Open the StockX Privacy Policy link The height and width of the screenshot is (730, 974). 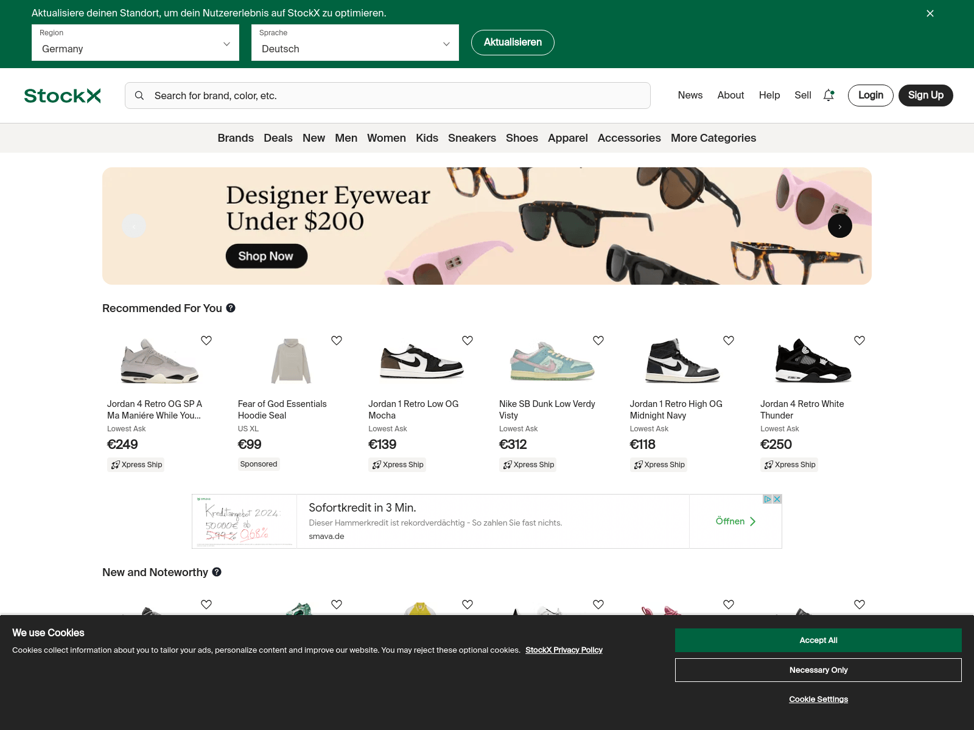[564, 650]
